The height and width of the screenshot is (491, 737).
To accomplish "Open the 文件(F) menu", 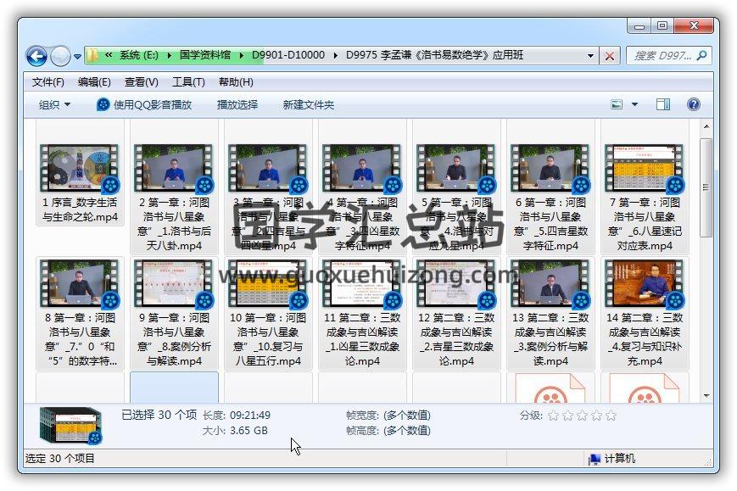I will (48, 82).
